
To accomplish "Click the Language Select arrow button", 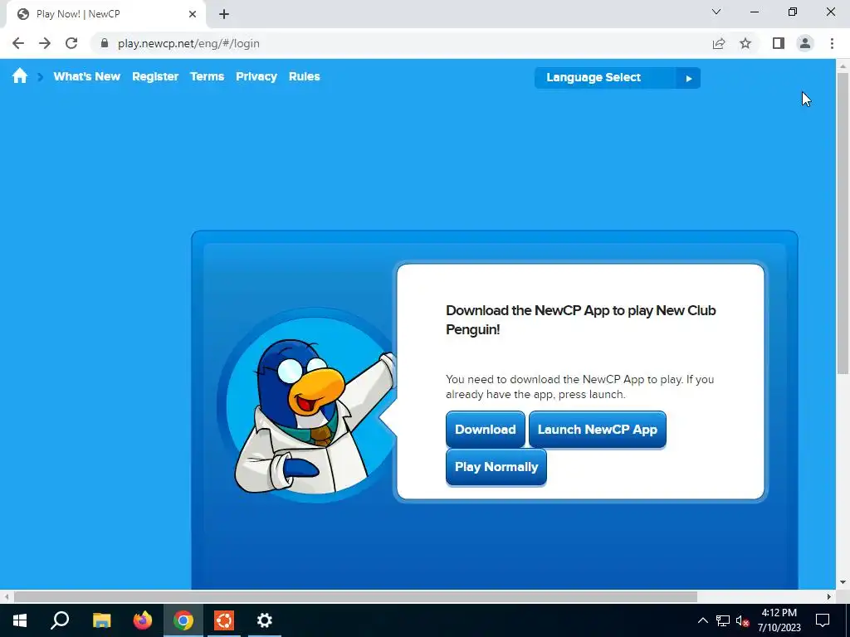I will click(688, 78).
